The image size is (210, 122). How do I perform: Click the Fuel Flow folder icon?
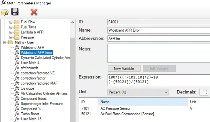pos(17,22)
